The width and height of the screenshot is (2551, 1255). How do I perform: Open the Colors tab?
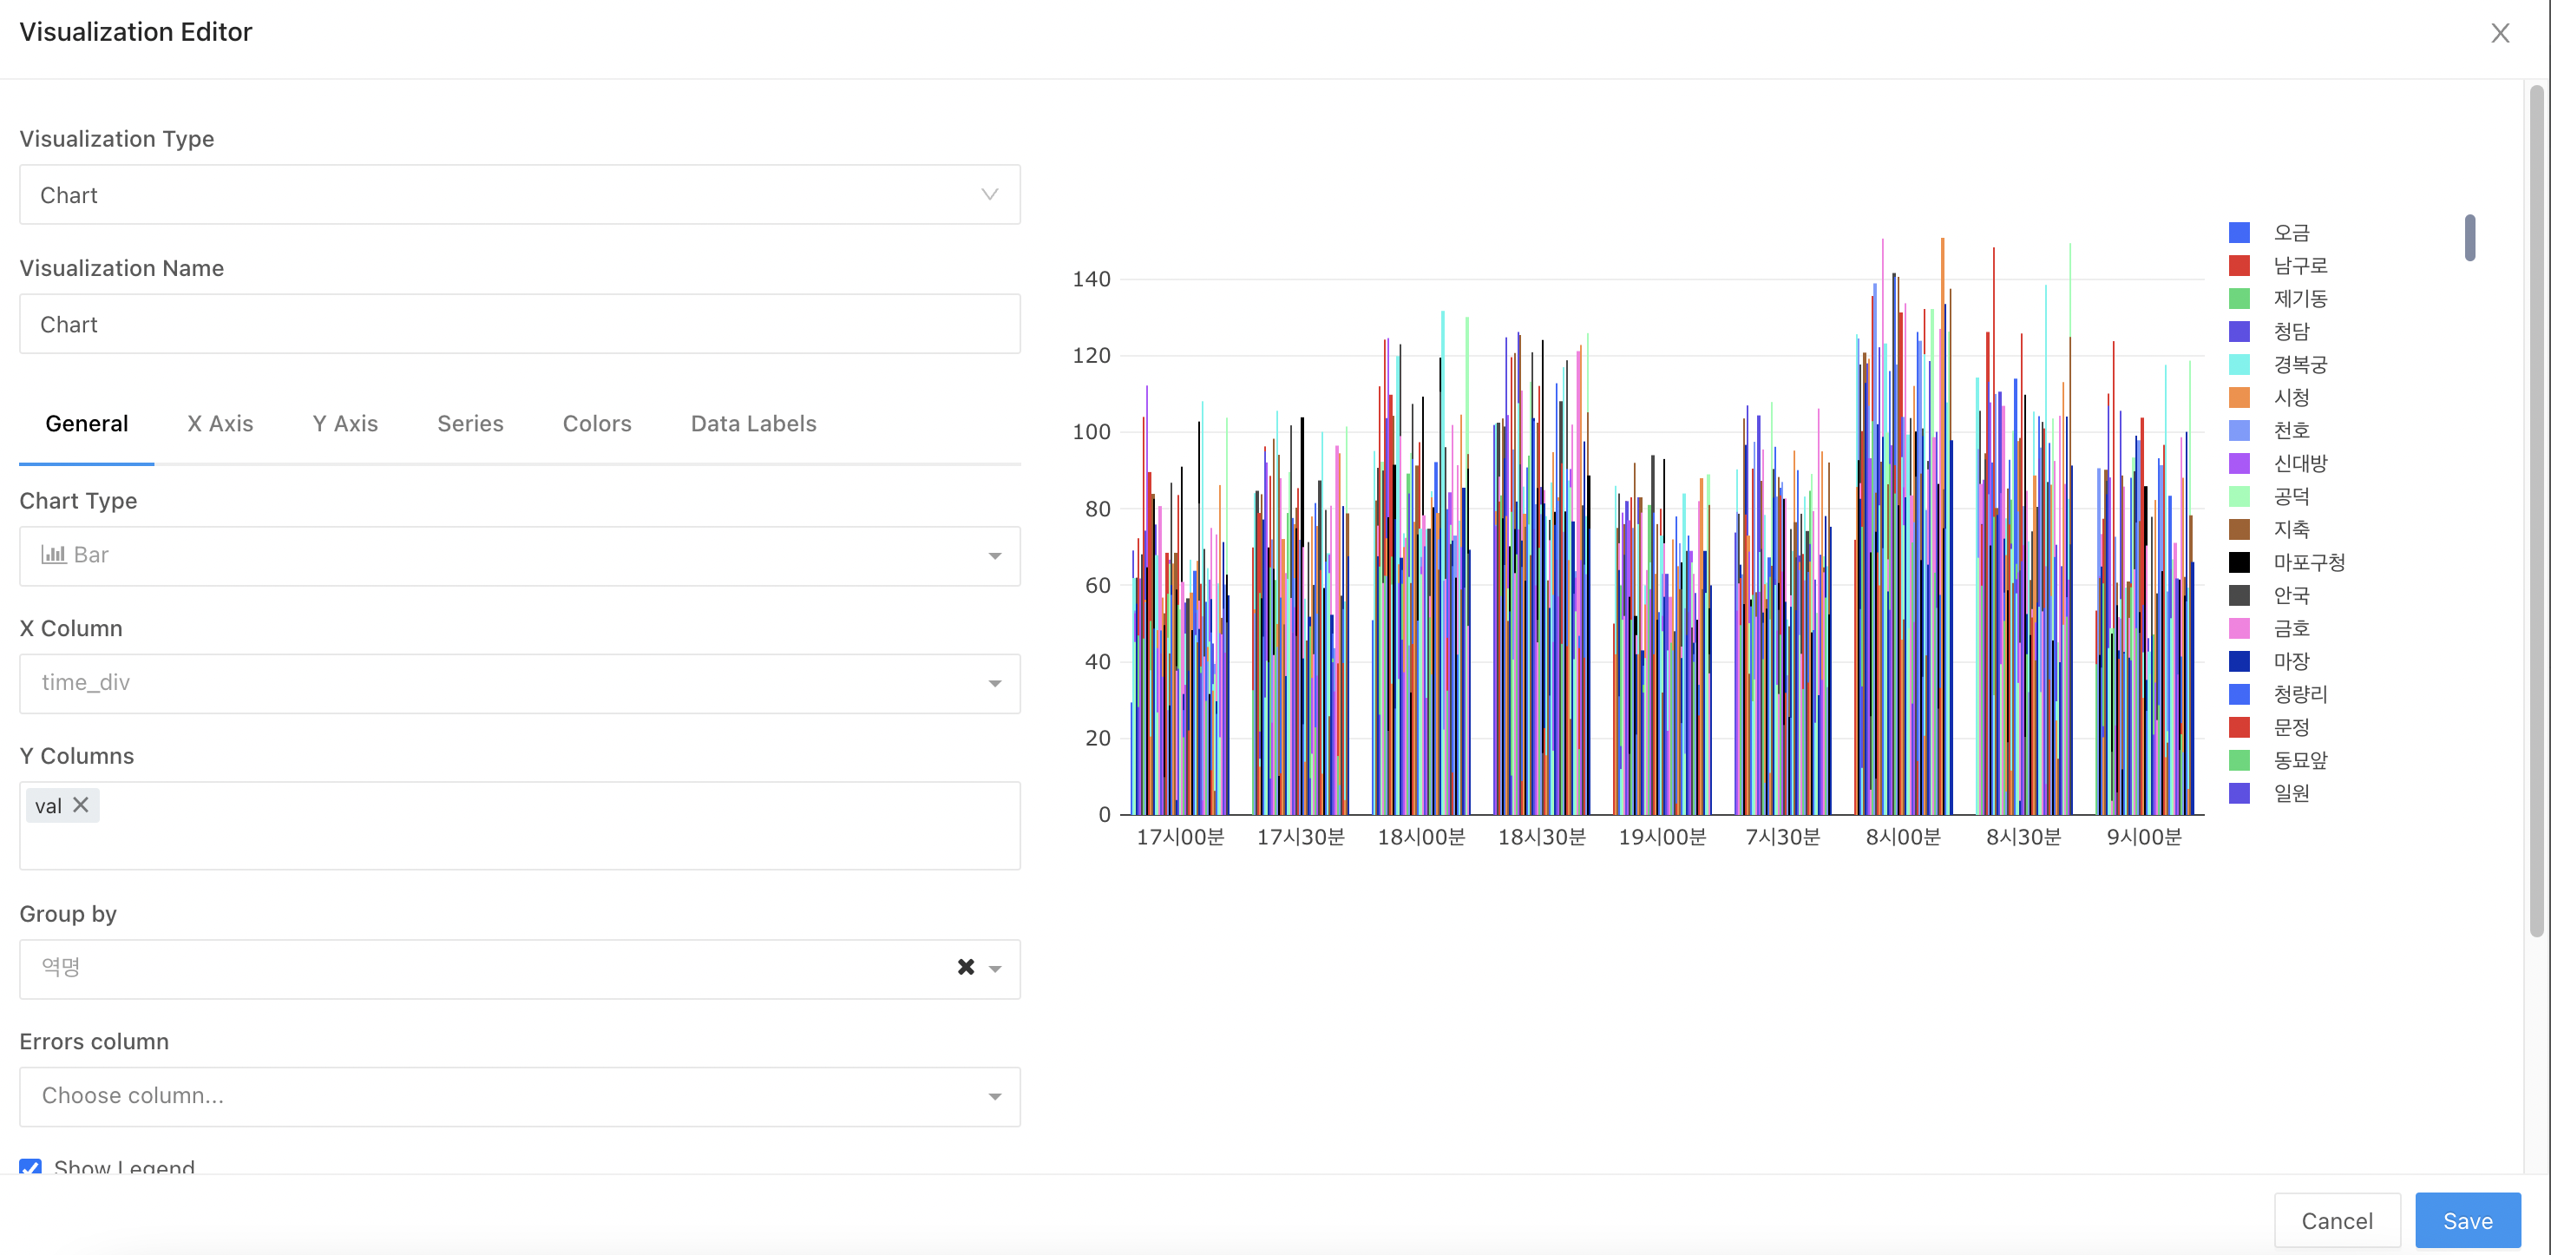click(596, 424)
